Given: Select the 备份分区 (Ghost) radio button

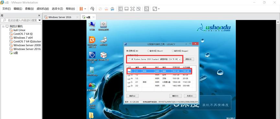Looking at the screenshot, I should tap(155, 51).
